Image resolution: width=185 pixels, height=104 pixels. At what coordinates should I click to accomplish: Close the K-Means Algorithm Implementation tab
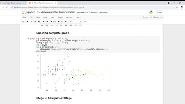click(x=55, y=3)
